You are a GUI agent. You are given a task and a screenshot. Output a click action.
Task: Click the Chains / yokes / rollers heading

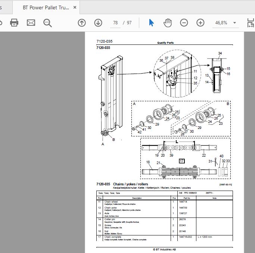coord(130,184)
